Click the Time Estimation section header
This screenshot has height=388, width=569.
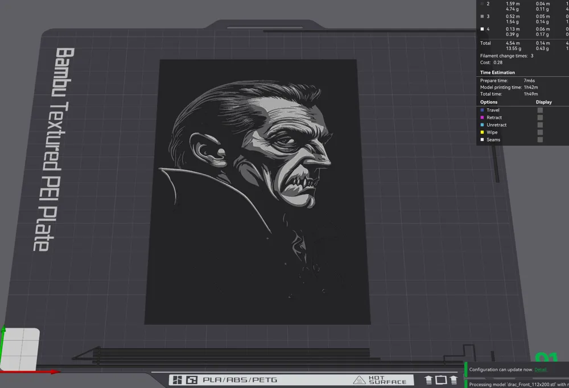tap(497, 73)
